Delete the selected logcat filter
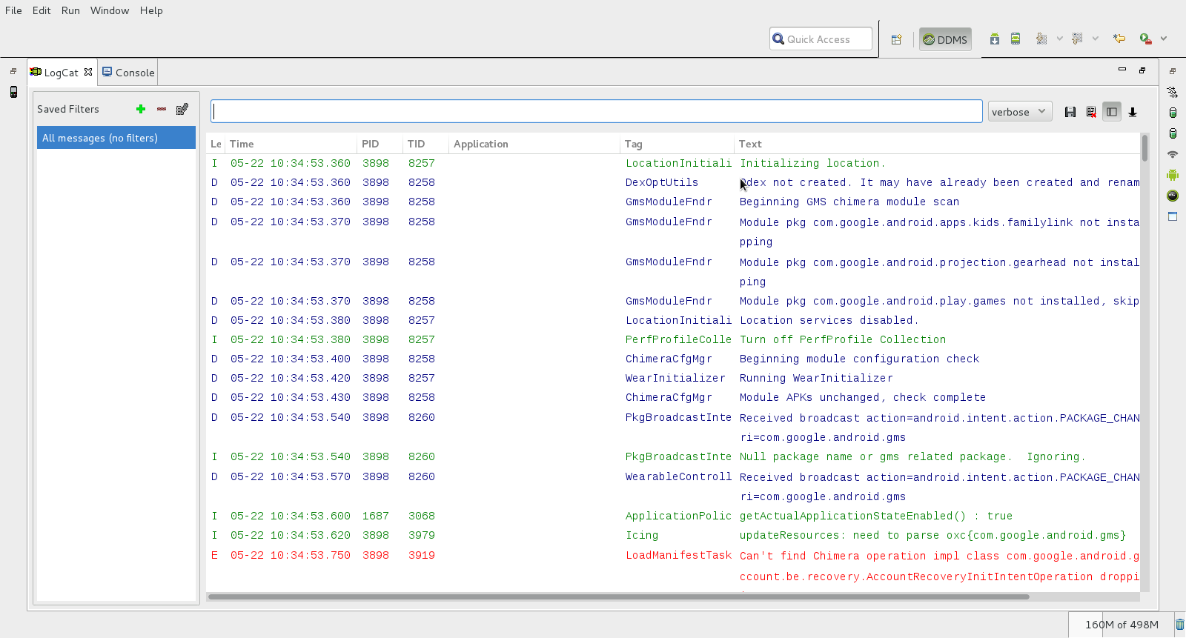1186x638 pixels. (x=162, y=109)
